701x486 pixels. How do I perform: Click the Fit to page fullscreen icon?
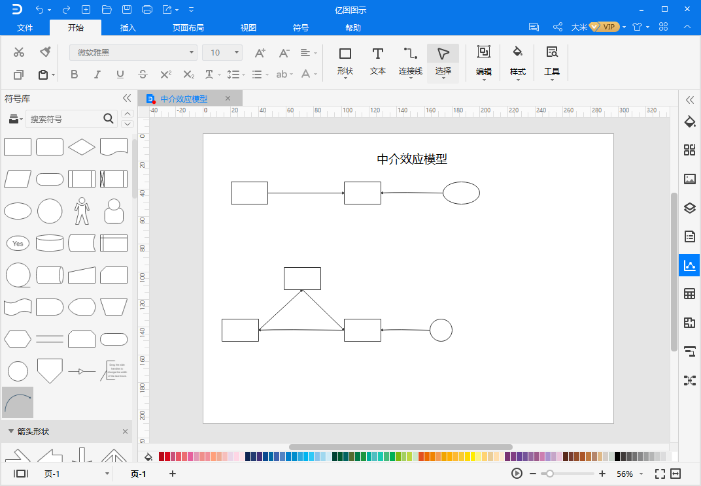pyautogui.click(x=660, y=474)
